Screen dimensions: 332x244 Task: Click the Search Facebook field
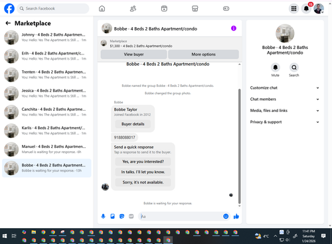(x=53, y=9)
